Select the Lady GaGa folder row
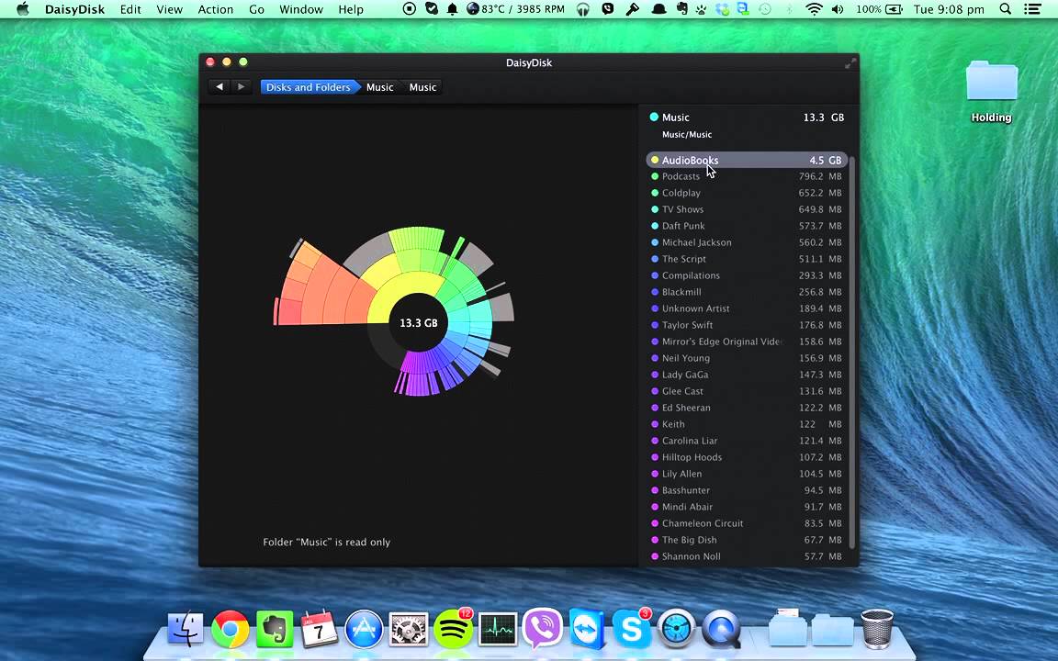This screenshot has height=661, width=1058. click(x=747, y=375)
